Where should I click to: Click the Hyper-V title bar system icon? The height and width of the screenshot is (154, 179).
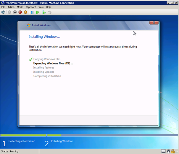2,3
